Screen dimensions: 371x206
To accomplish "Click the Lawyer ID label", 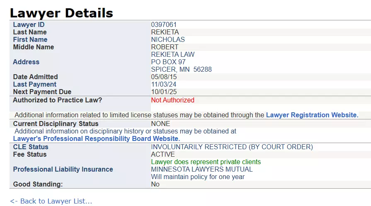I will coord(29,24).
